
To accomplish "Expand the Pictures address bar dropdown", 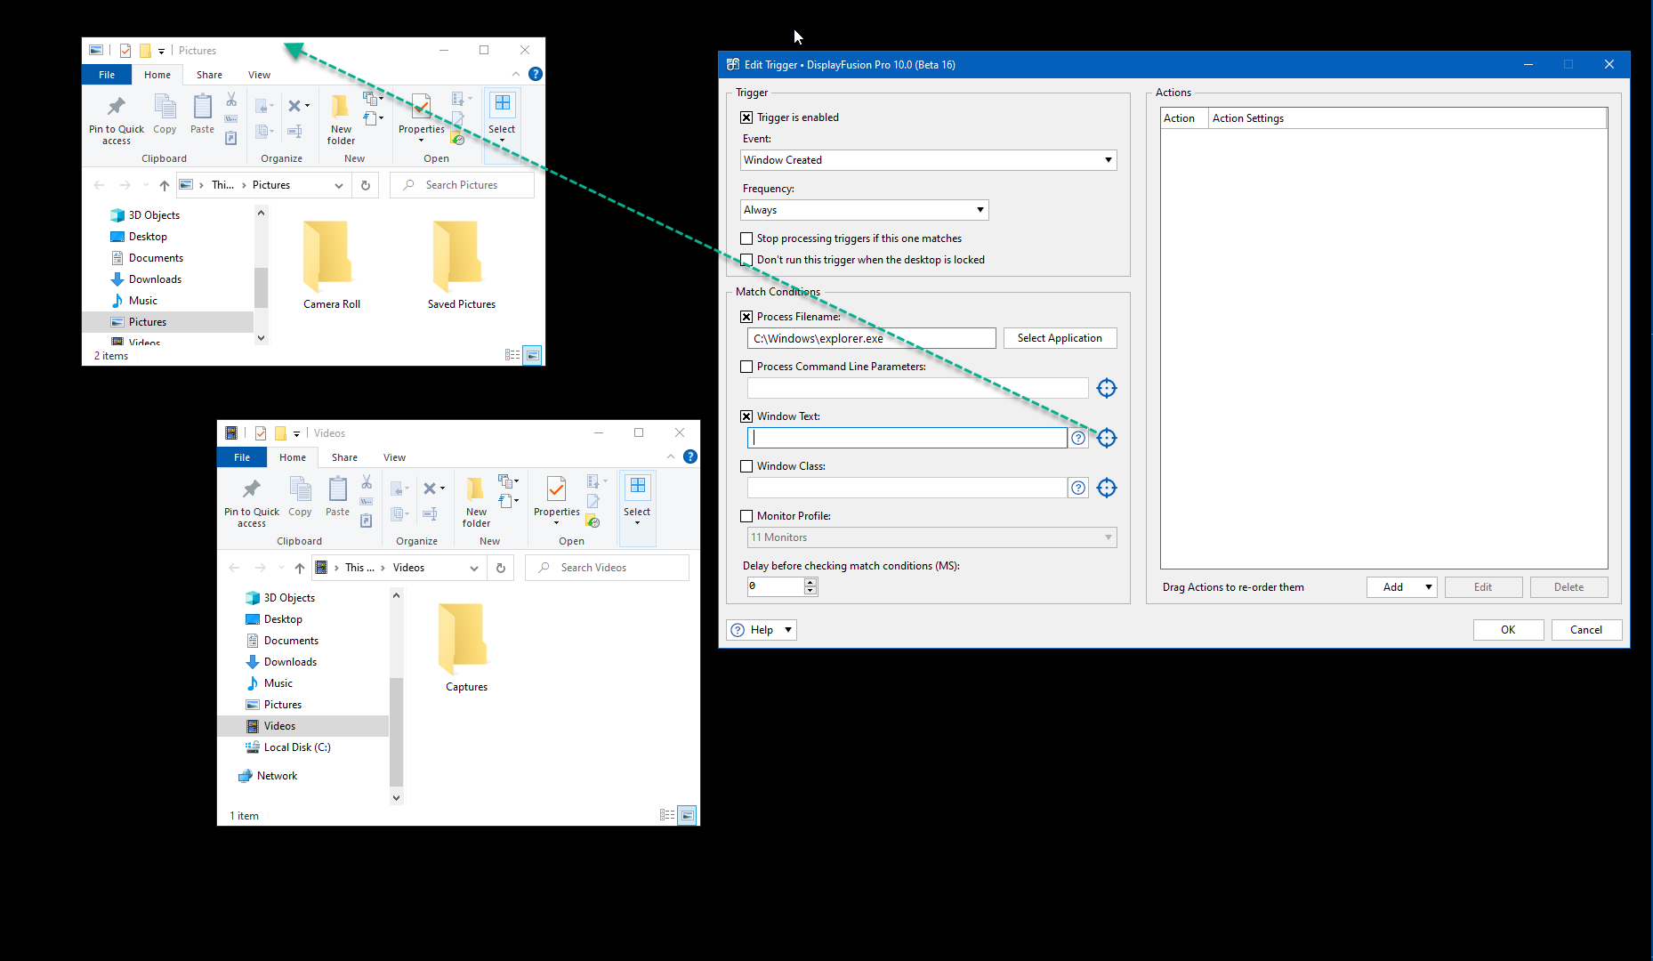I will click(339, 185).
